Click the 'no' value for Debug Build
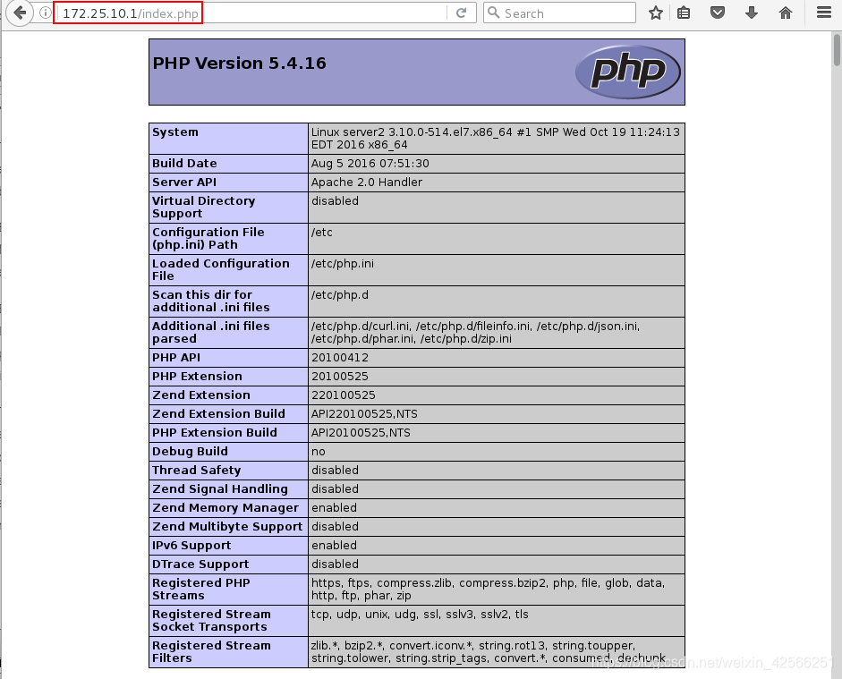Image resolution: width=842 pixels, height=679 pixels. coord(318,452)
